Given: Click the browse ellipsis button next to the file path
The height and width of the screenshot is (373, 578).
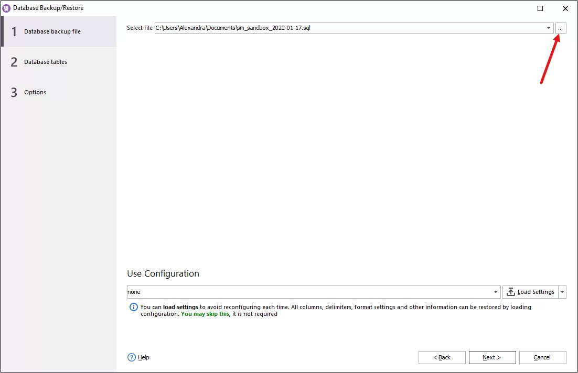Looking at the screenshot, I should click(560, 28).
